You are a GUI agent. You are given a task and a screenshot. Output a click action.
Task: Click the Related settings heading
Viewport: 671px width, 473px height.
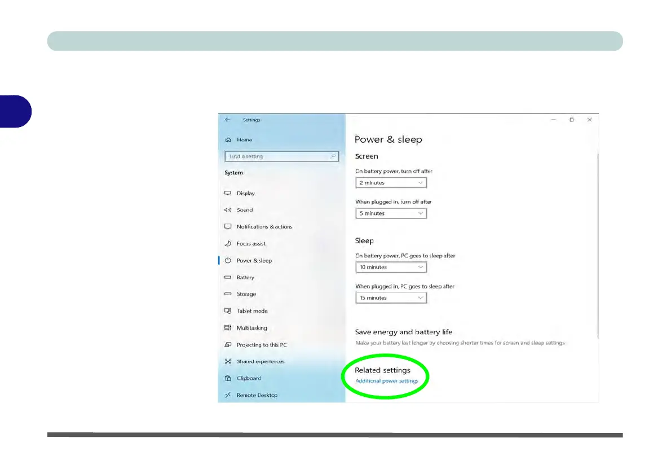(x=382, y=370)
